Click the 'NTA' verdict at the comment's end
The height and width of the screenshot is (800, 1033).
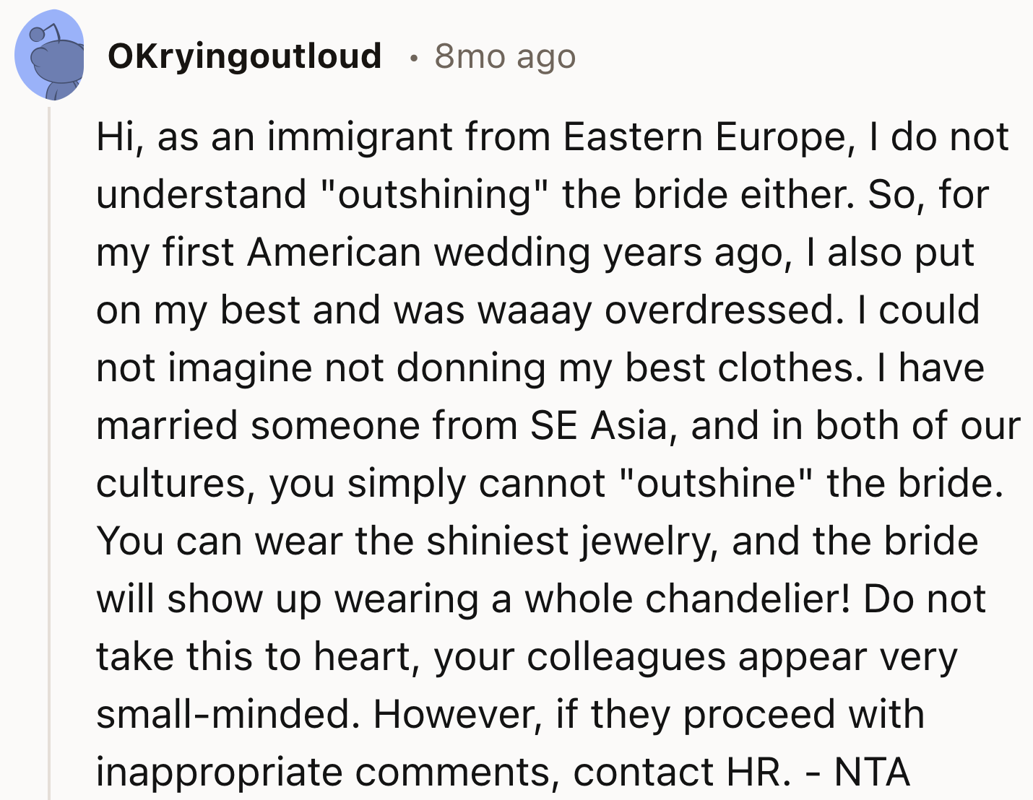(x=872, y=773)
